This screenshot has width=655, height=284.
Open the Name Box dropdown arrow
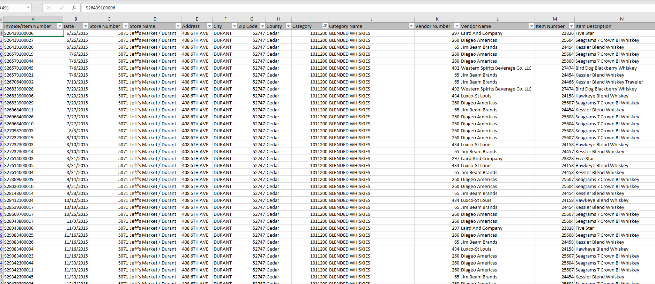pos(28,8)
